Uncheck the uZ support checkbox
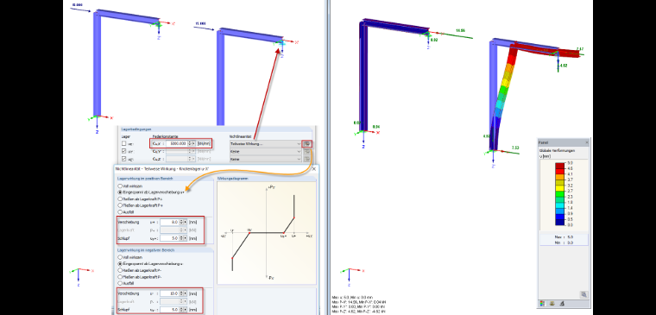Viewport: 656px width, 315px height. tap(123, 159)
